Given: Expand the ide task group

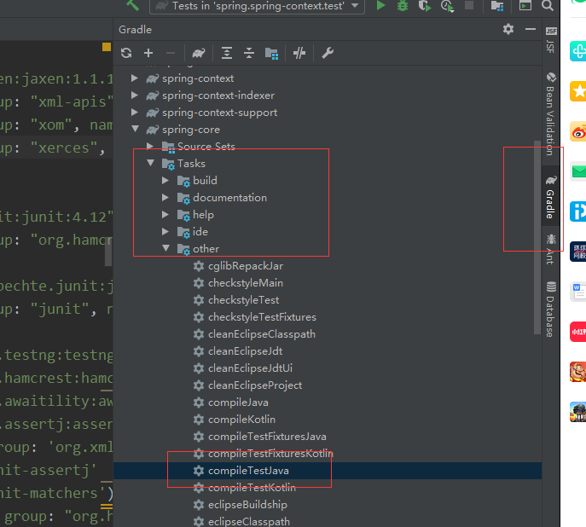Looking at the screenshot, I should click(x=165, y=232).
